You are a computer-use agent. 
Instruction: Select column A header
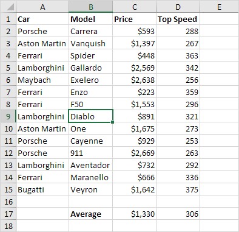(42, 7)
